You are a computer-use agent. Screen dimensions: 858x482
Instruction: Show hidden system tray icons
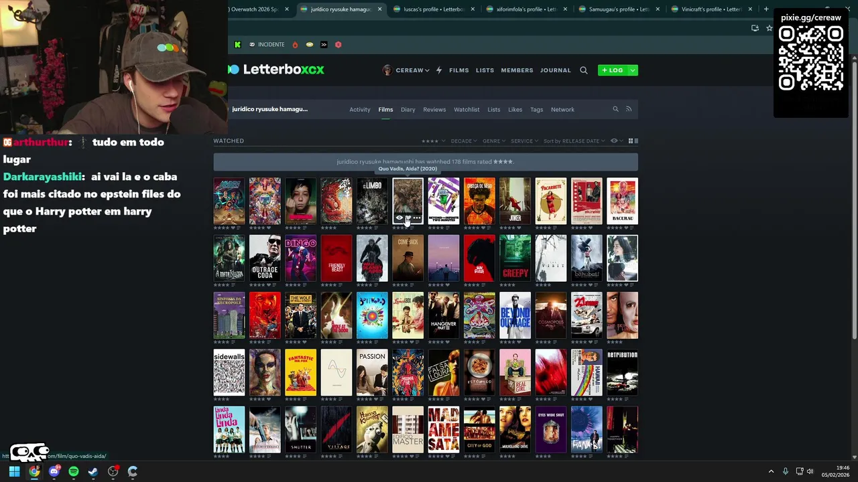(x=771, y=471)
